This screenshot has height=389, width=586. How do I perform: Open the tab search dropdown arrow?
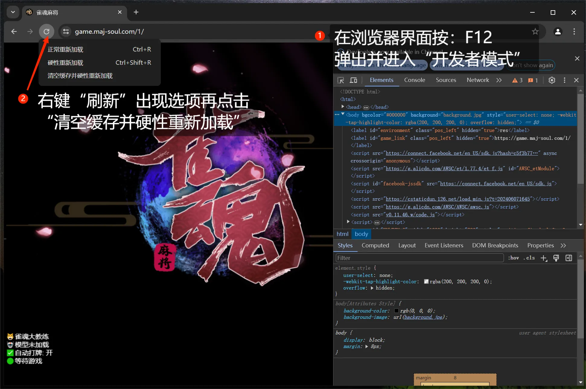[13, 12]
